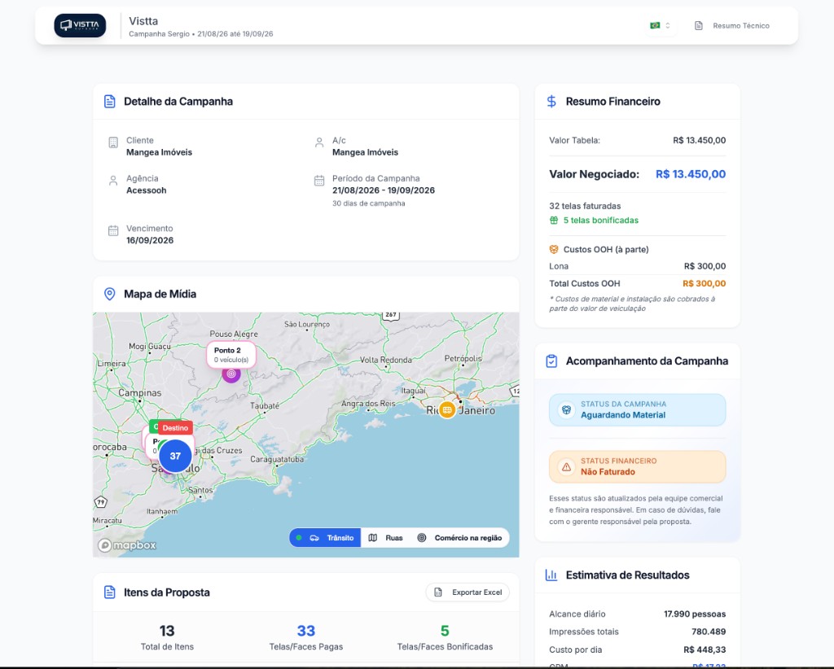This screenshot has height=669, width=834.
Task: Click '32 telas faturadas' text
Action: (585, 206)
